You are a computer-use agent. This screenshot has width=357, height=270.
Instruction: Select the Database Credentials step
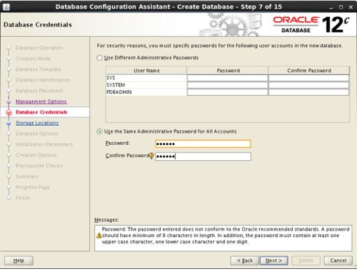(42, 112)
